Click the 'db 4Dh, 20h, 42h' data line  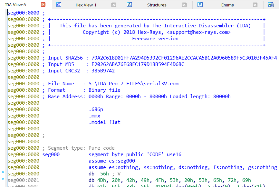pyautogui.click(x=170, y=180)
